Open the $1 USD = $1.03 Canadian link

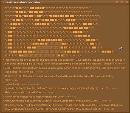[59, 76]
